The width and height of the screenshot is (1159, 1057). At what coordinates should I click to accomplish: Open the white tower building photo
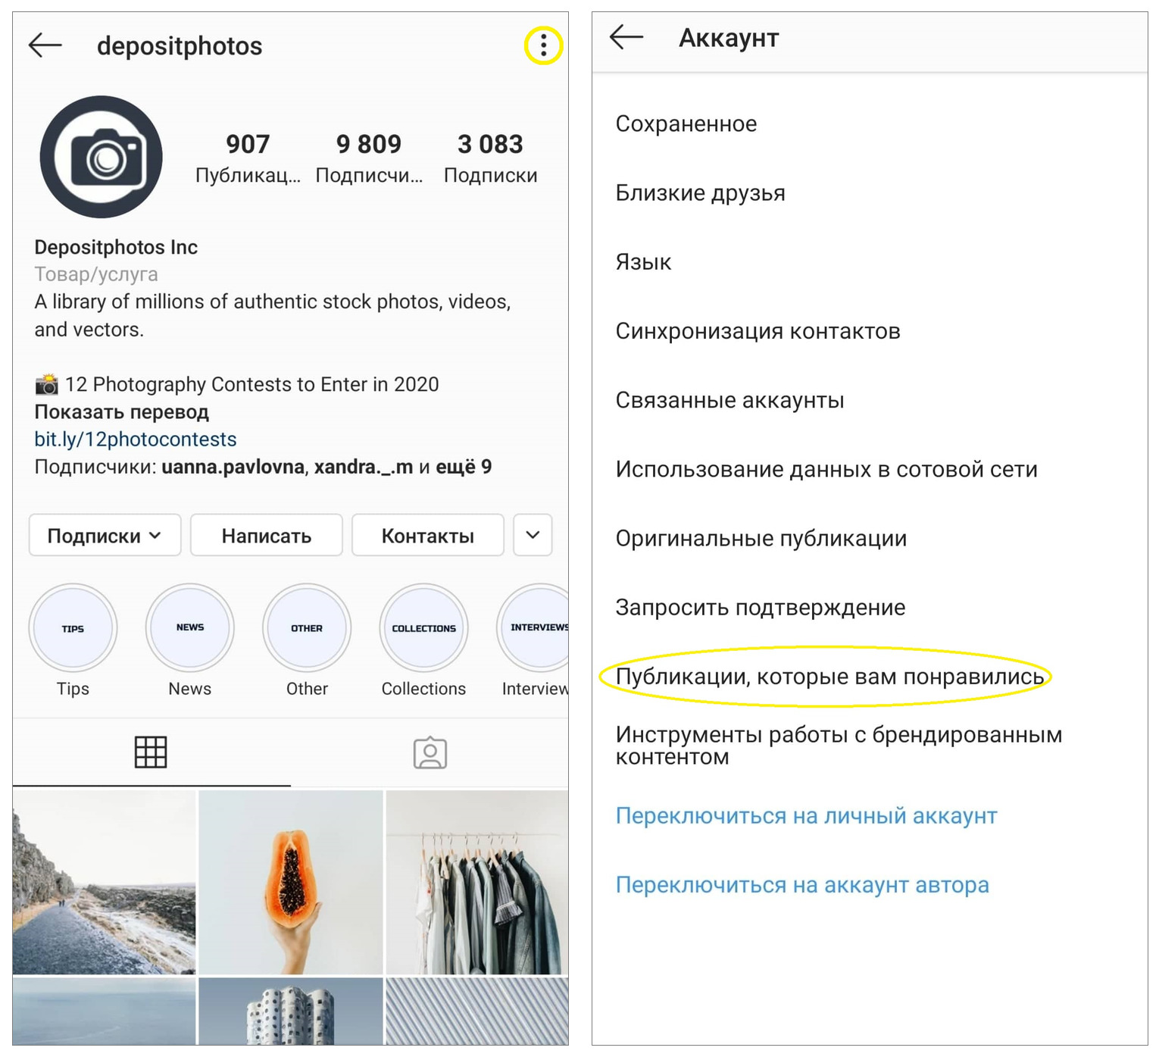(290, 1012)
